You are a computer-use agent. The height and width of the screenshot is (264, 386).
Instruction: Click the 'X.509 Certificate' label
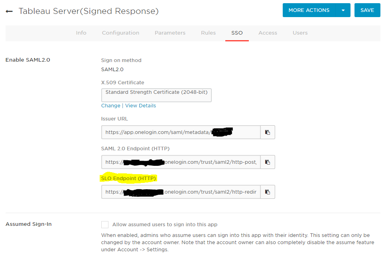pos(122,83)
